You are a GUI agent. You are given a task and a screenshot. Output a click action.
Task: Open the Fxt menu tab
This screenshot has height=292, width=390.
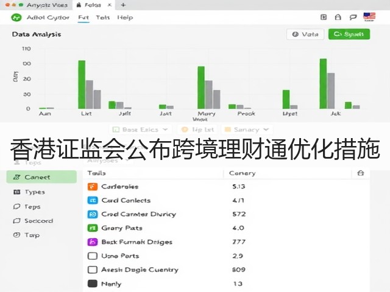tap(83, 18)
